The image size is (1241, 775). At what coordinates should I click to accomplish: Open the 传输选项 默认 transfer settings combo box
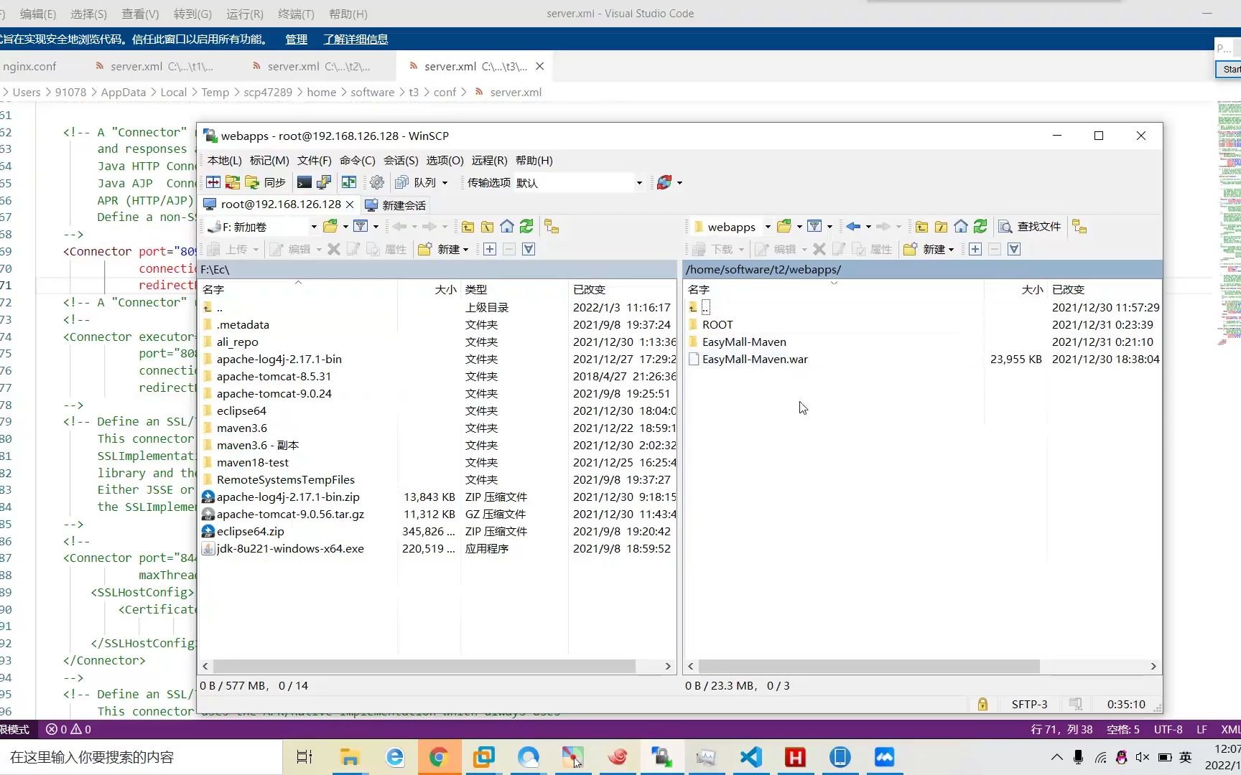[x=579, y=182]
